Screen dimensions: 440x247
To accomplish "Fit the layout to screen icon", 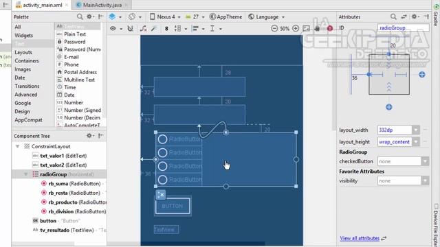I will point(306,29).
